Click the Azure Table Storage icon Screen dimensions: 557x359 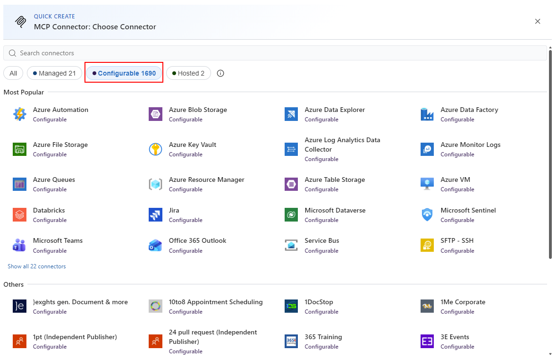pyautogui.click(x=291, y=184)
